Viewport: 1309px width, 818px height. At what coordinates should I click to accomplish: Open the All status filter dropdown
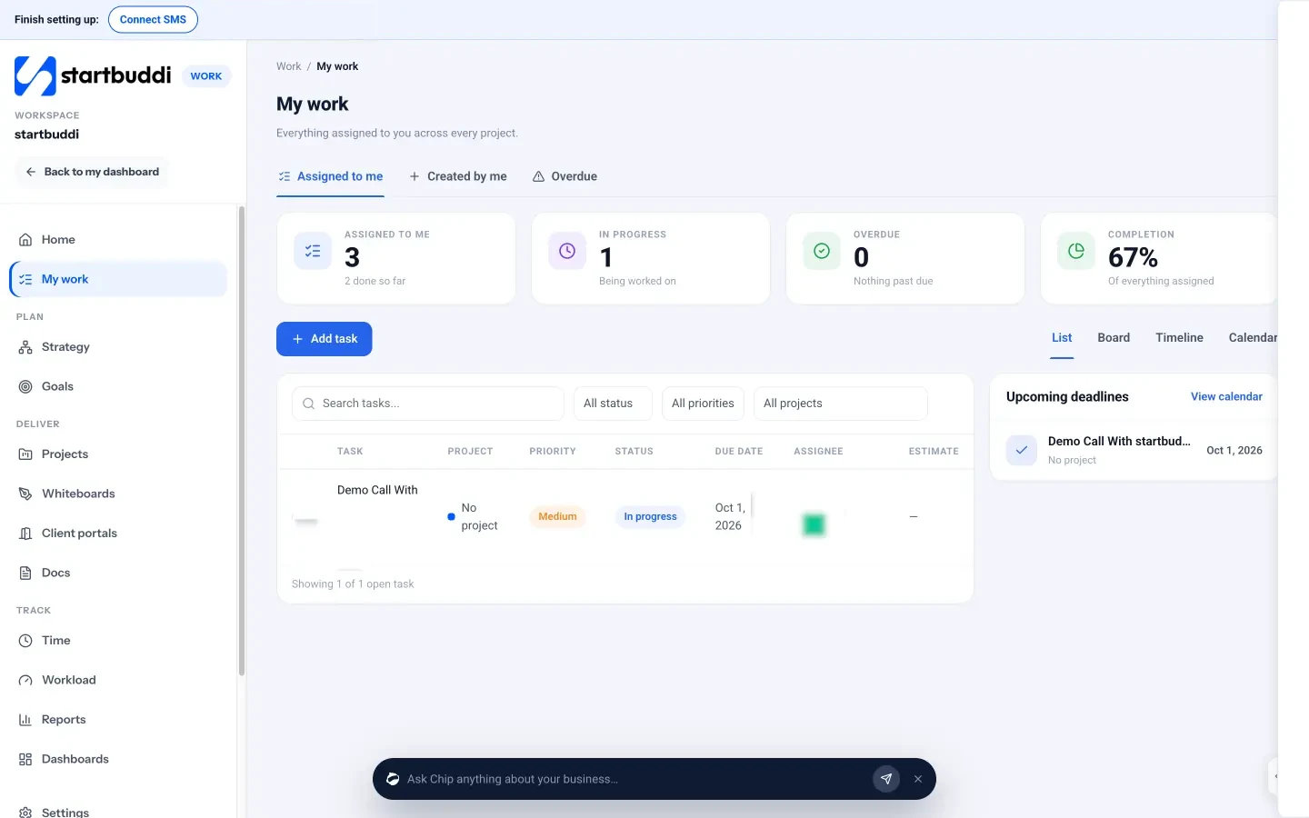(x=613, y=404)
